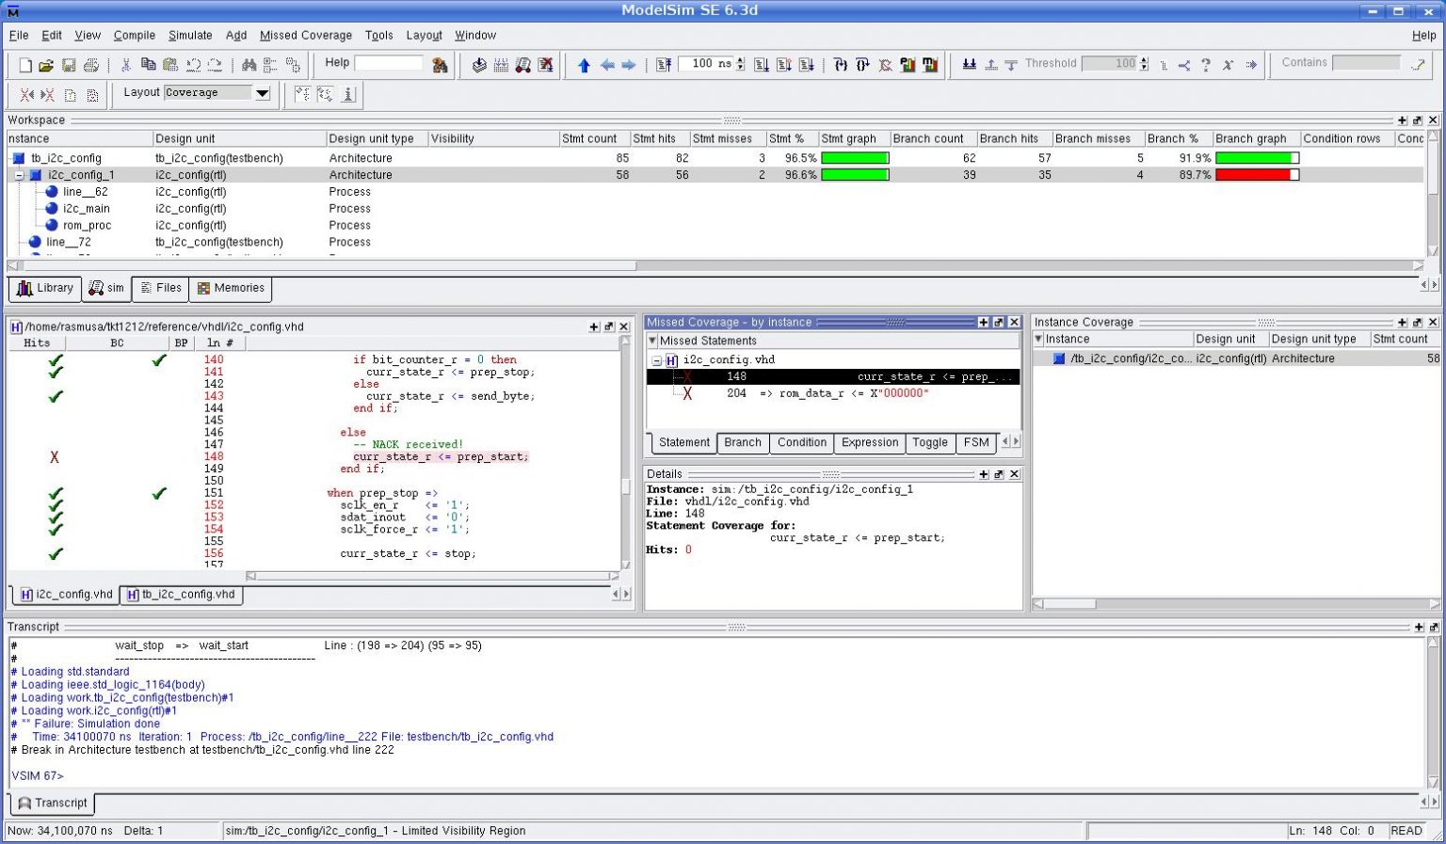
Task: Undock the Missed Coverage pane
Action: pos(999,323)
